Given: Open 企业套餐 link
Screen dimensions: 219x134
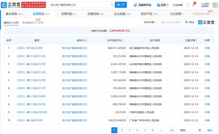Looking at the screenshot, I should [x=178, y=5].
